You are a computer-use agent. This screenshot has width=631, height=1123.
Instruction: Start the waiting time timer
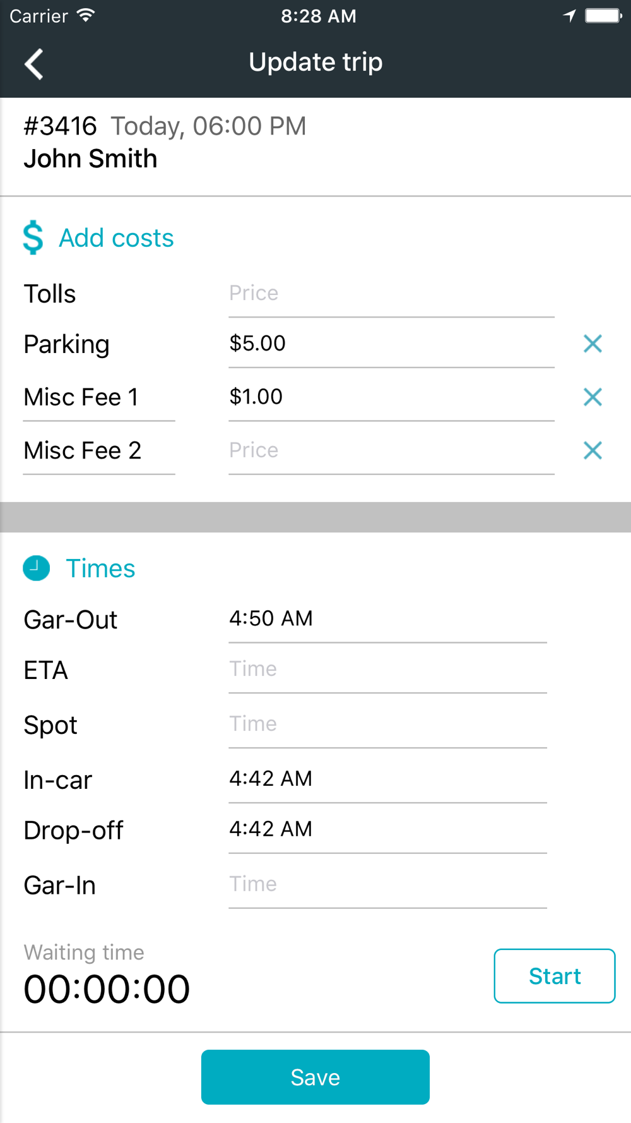[554, 976]
